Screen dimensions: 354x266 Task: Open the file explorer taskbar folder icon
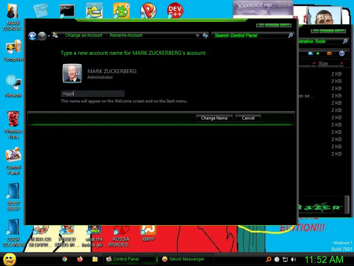pos(95,259)
